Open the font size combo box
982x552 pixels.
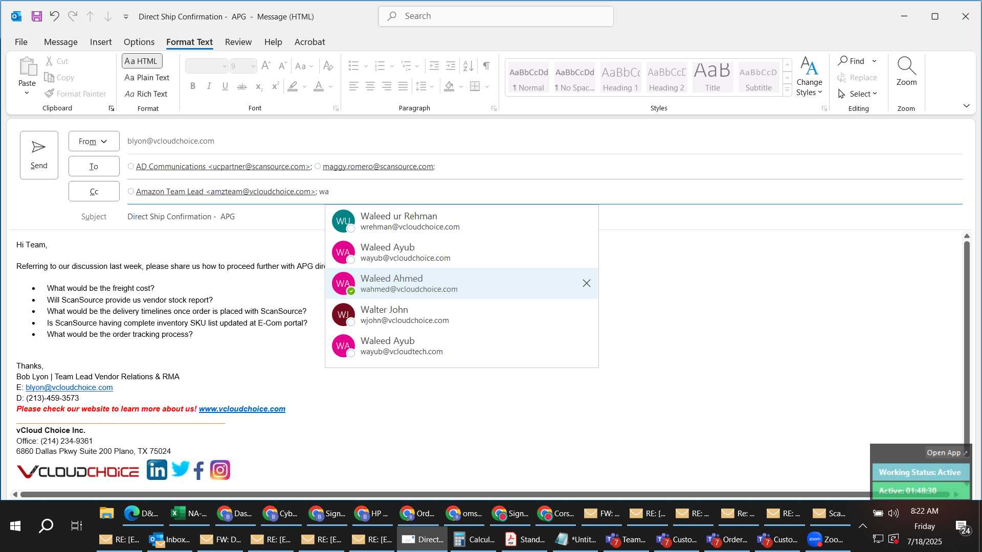(x=243, y=66)
